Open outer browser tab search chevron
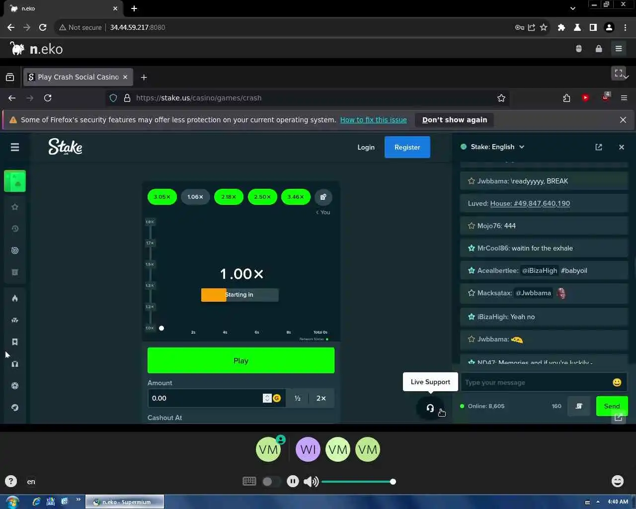The height and width of the screenshot is (509, 636). coord(573,8)
